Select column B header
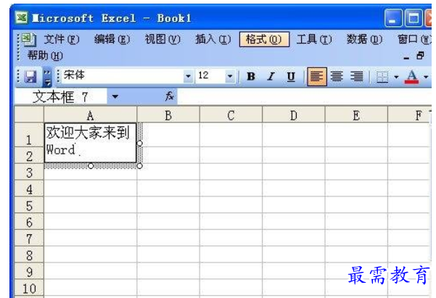Screen dimensions: 436x298 click(x=168, y=115)
